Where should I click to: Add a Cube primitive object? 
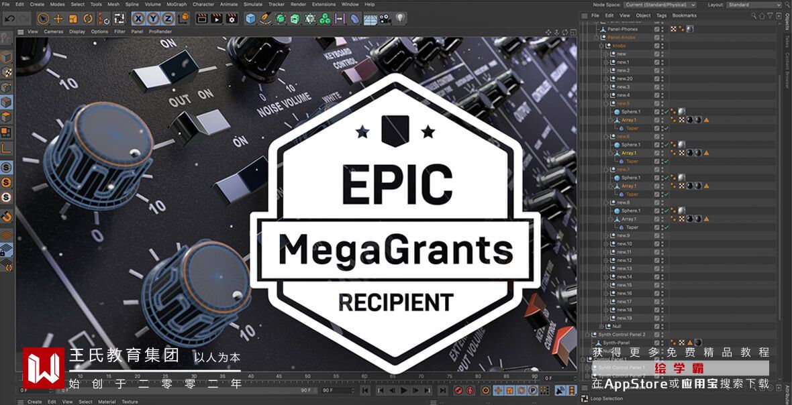point(250,19)
